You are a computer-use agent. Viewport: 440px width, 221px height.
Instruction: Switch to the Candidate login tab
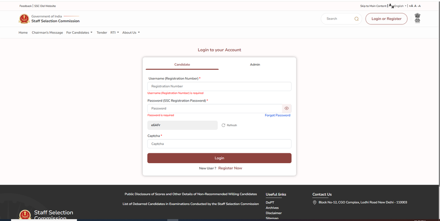pyautogui.click(x=182, y=64)
